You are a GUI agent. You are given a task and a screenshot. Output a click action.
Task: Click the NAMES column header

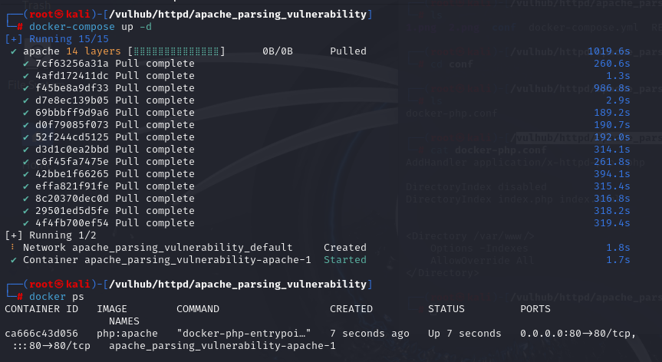(124, 321)
